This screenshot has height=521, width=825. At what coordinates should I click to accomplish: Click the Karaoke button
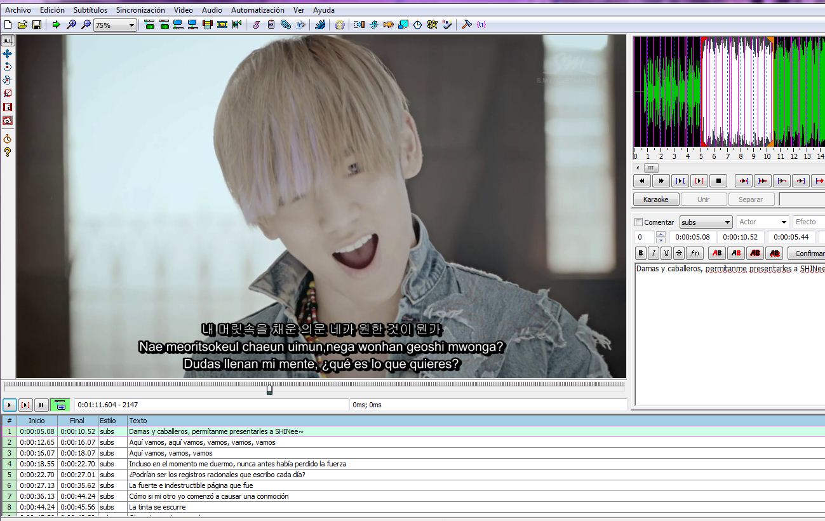click(x=655, y=200)
